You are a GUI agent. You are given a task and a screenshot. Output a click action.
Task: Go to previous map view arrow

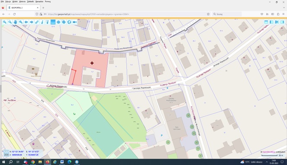coord(26,22)
